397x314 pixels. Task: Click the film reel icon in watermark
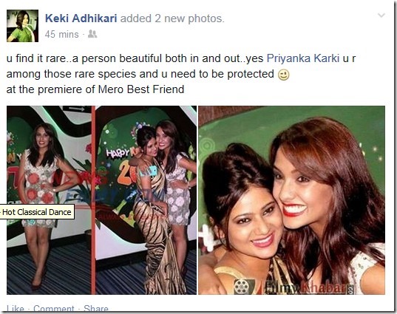click(x=242, y=287)
